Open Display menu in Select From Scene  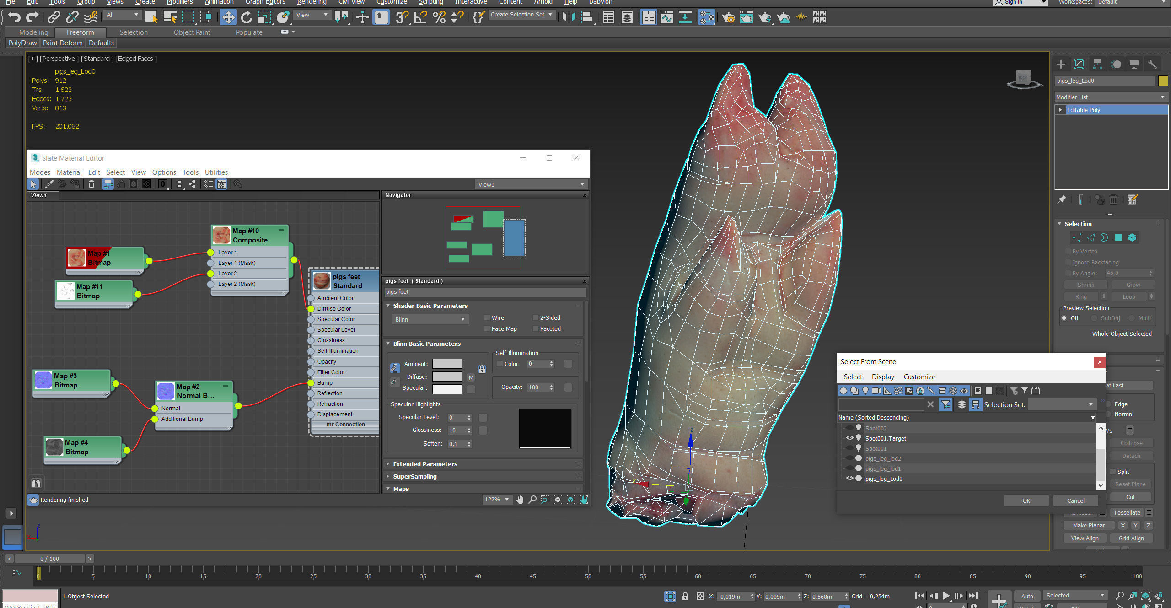(x=883, y=377)
